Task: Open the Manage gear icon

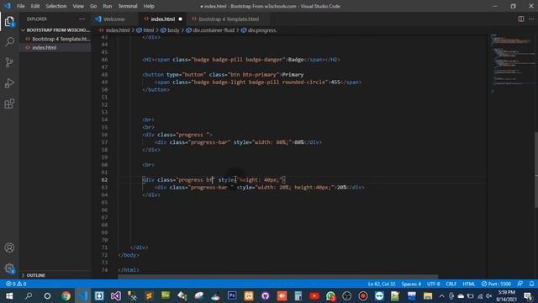Action: pos(9,268)
